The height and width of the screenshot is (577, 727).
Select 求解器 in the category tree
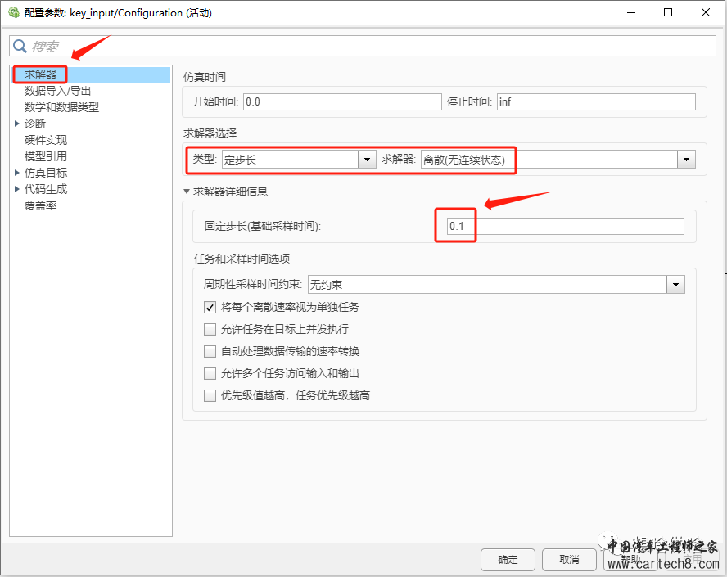[40, 74]
